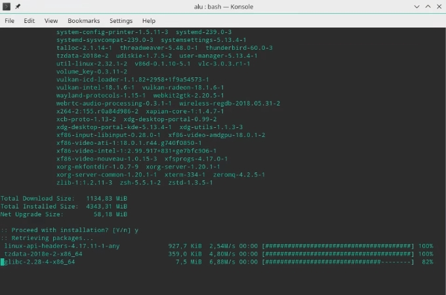Click the 'Proceed with installation?' prompt line
The width and height of the screenshot is (446, 295).
pyautogui.click(x=70, y=230)
